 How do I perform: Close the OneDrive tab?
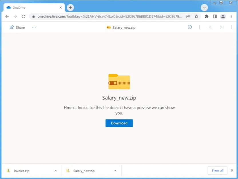(x=61, y=7)
